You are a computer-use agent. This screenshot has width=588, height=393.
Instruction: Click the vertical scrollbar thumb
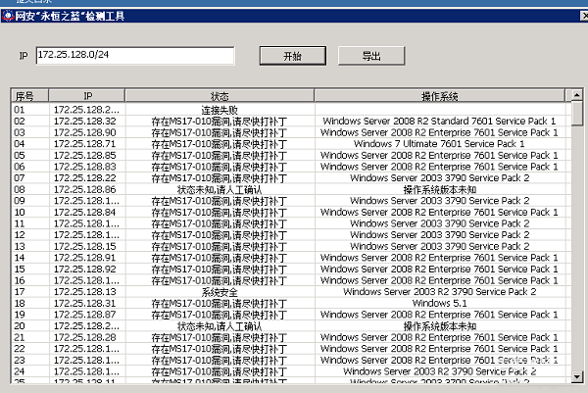tap(577, 114)
